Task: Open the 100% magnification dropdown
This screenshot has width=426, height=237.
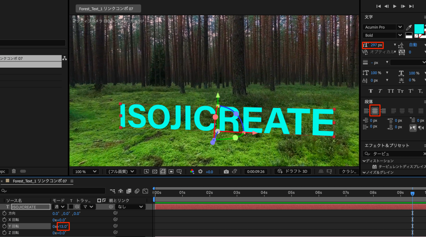Action: tap(86, 171)
